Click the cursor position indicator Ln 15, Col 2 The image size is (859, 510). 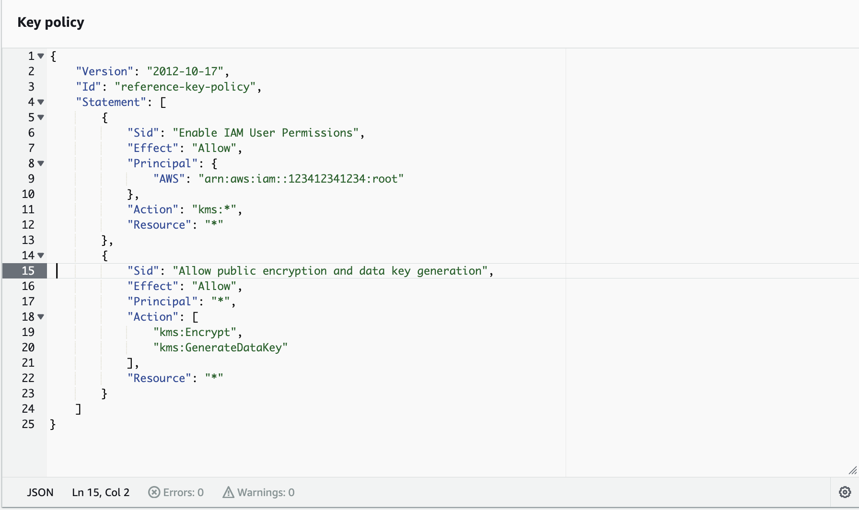(100, 492)
